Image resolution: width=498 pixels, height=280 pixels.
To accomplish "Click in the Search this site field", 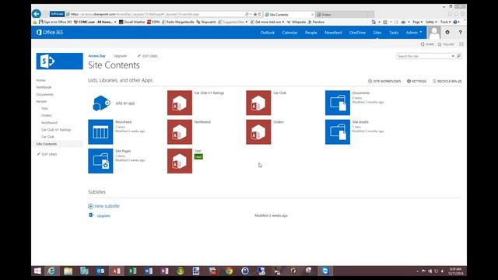I will pyautogui.click(x=423, y=56).
